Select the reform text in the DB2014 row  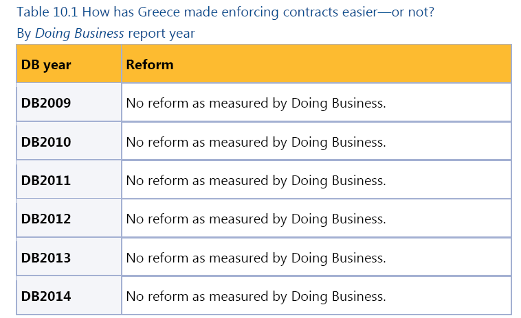click(256, 297)
